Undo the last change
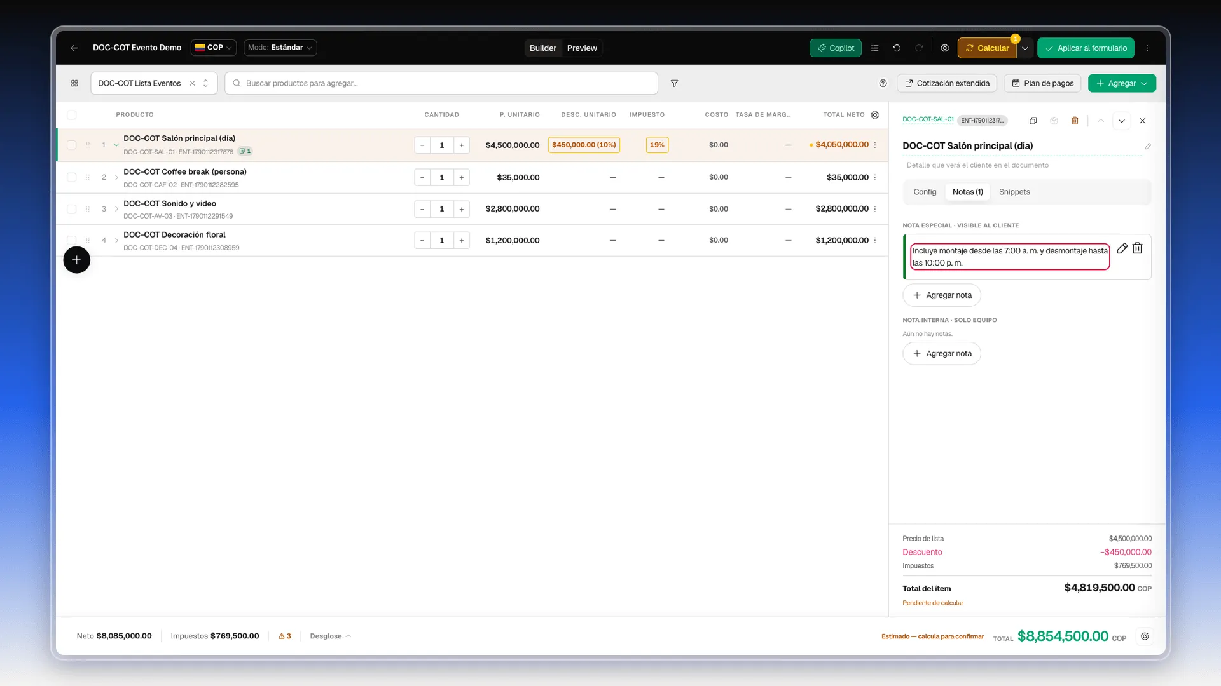 (x=897, y=48)
